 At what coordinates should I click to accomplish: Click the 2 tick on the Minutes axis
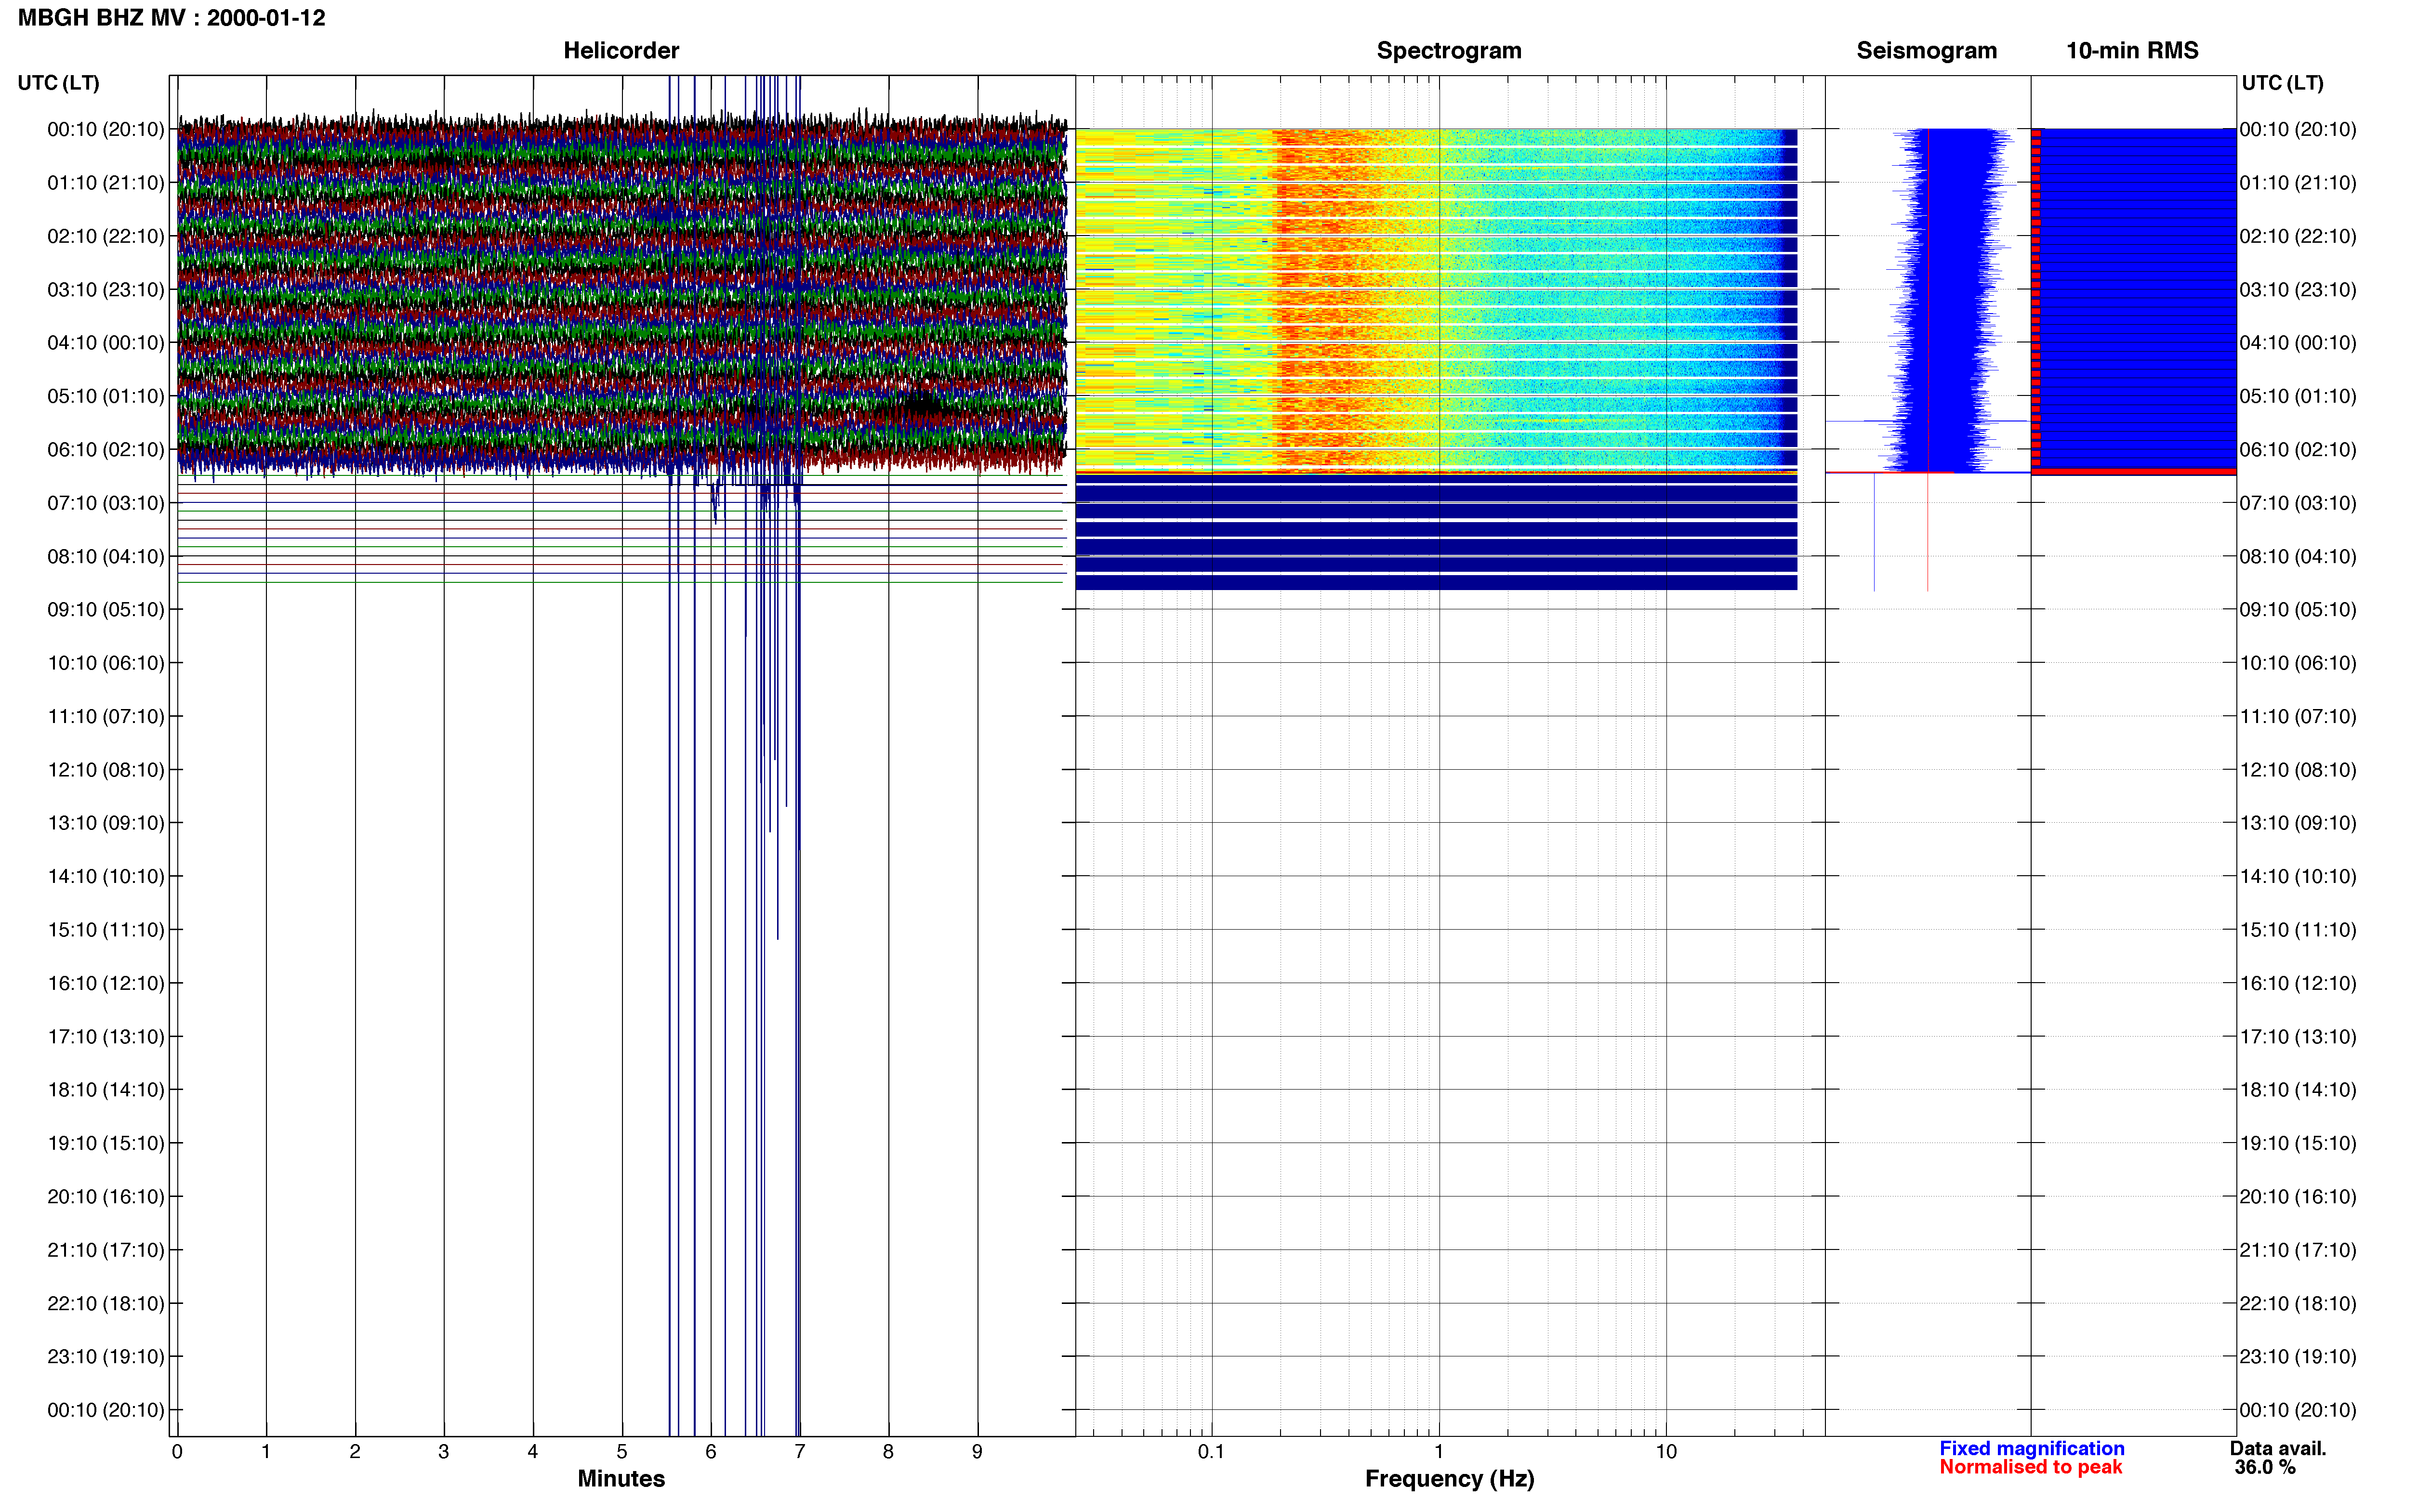tap(355, 1451)
